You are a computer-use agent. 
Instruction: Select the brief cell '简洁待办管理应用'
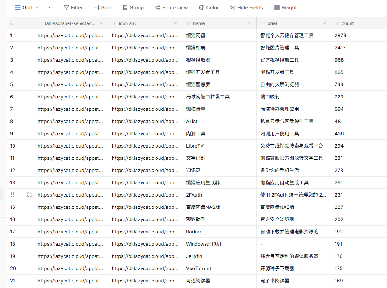point(294,109)
